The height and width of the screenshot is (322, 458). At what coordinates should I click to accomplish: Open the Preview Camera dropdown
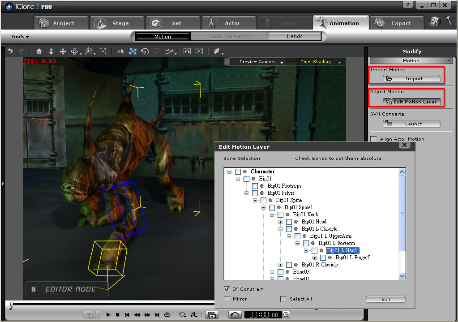pyautogui.click(x=258, y=62)
